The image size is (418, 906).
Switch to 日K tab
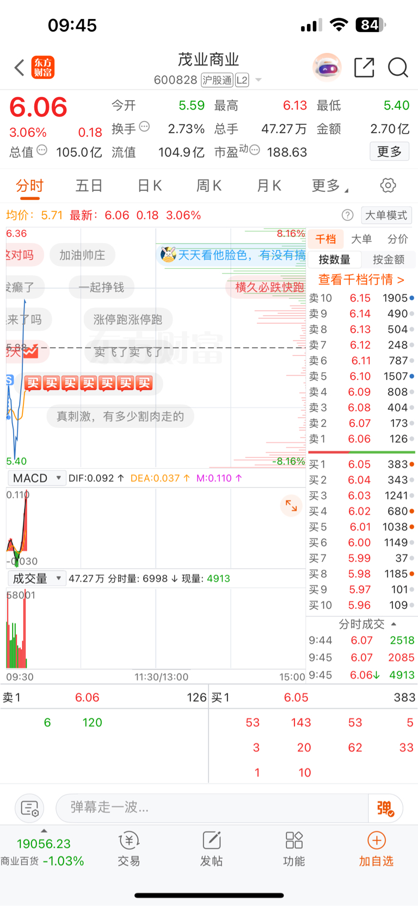150,186
